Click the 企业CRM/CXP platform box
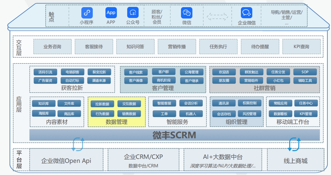 click(143, 159)
